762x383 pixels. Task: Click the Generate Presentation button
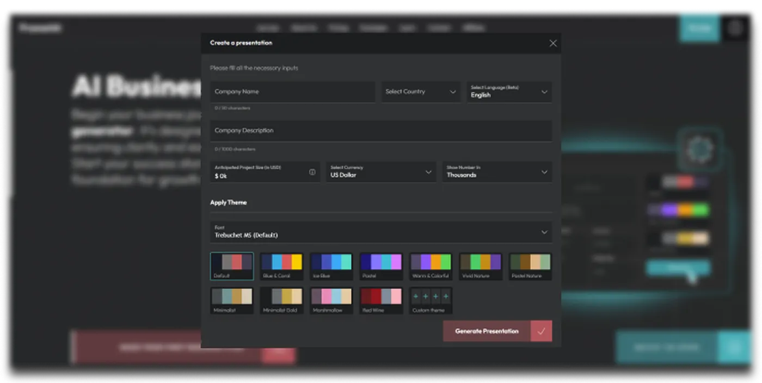pyautogui.click(x=487, y=331)
